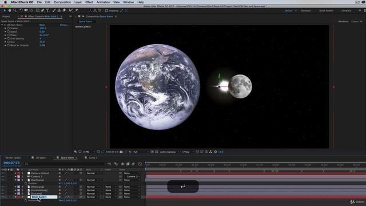Image resolution: width=366 pixels, height=206 pixels.
Task: Select the Zoom magnifier tool
Action: 15,10
